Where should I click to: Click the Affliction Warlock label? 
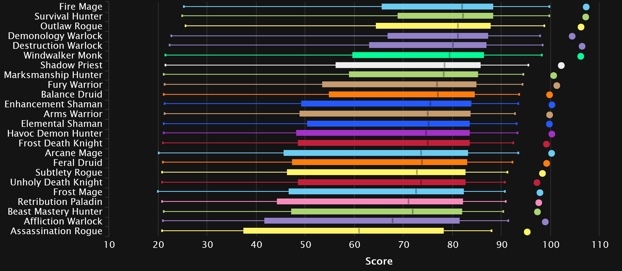[63, 221]
